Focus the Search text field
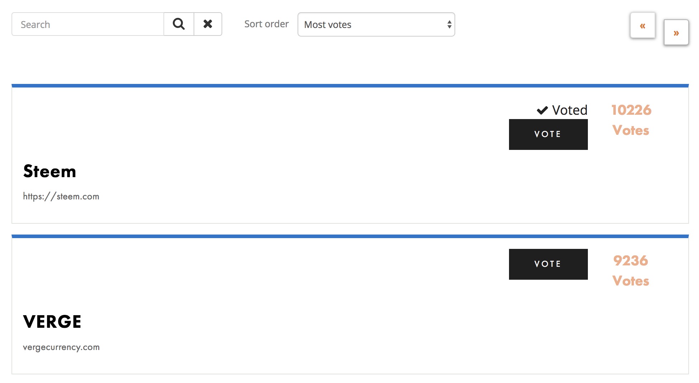 88,24
